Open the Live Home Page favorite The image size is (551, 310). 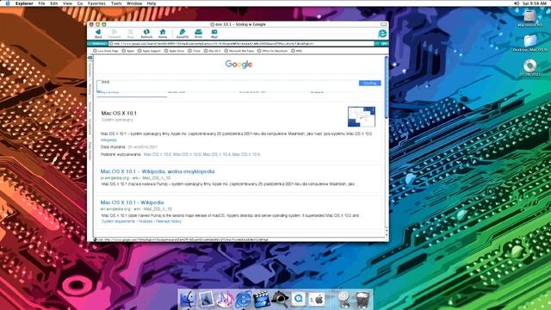pyautogui.click(x=106, y=51)
